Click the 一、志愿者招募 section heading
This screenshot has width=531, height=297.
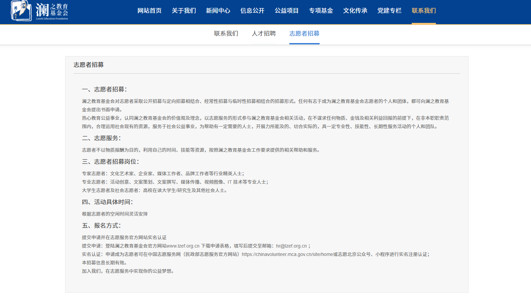104,89
